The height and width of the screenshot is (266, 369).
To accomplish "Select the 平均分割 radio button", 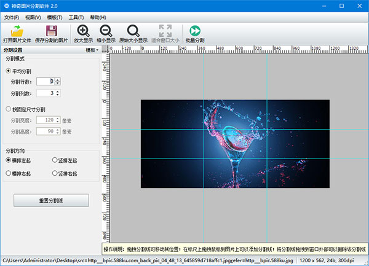I will pyautogui.click(x=9, y=71).
